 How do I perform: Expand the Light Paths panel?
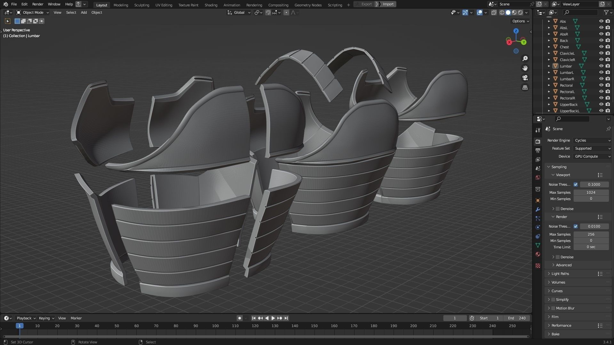coord(560,274)
